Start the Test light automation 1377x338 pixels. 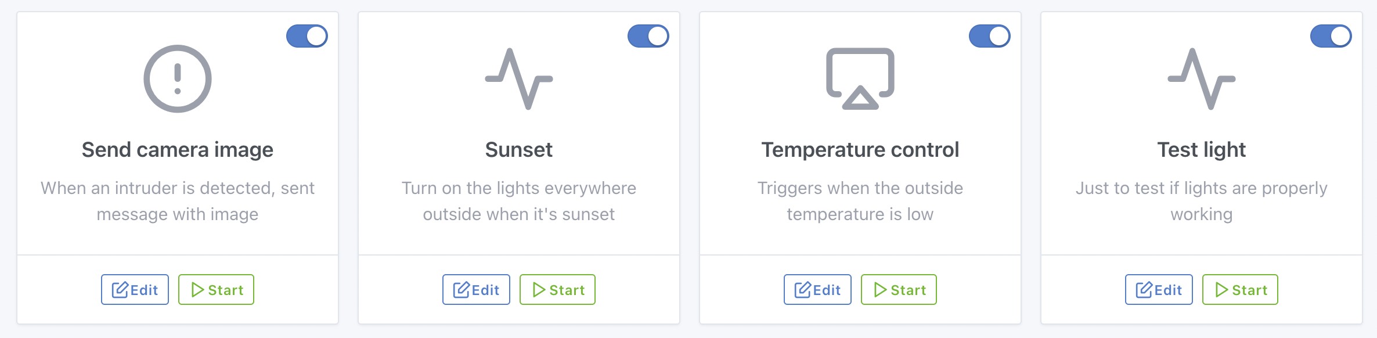pyautogui.click(x=1240, y=290)
